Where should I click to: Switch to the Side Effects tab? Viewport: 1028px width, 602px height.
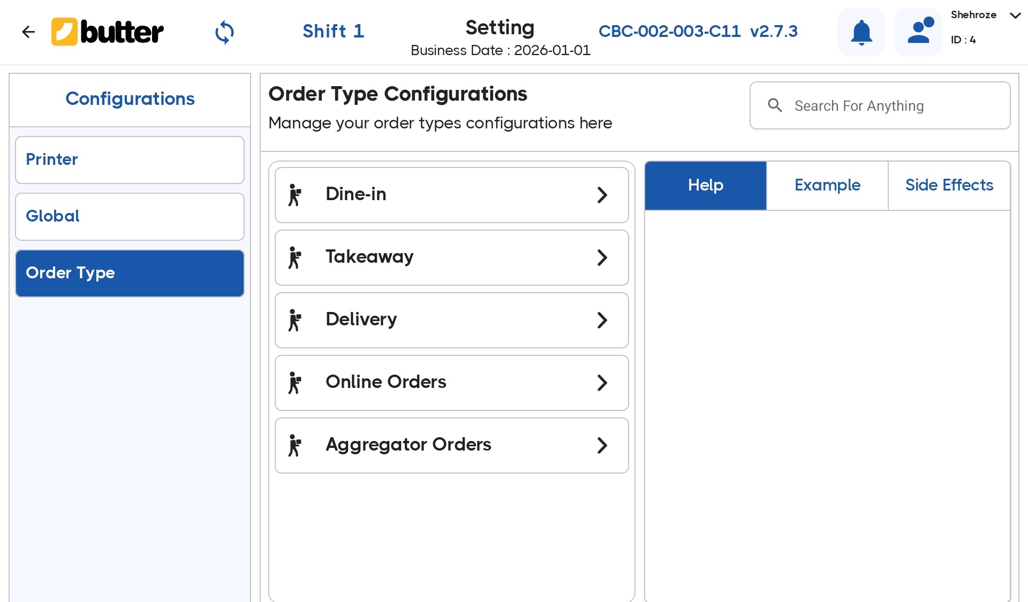(949, 185)
